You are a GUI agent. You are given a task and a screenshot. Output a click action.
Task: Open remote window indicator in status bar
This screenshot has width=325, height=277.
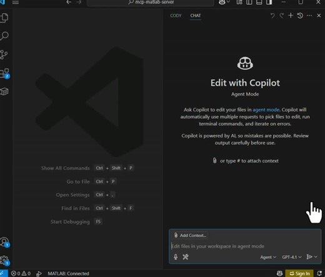tap(4, 273)
